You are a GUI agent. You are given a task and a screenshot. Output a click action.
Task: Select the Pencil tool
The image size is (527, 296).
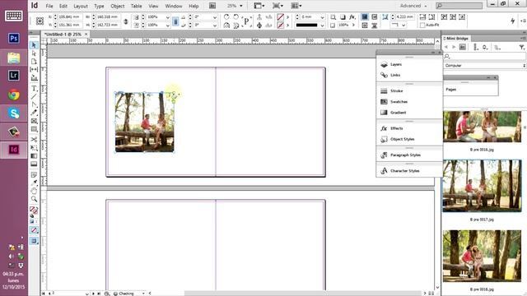pyautogui.click(x=34, y=113)
